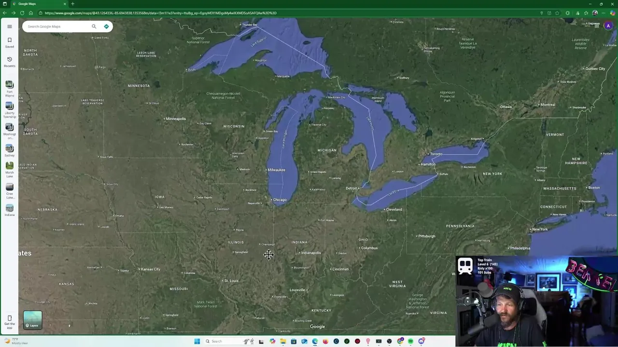The height and width of the screenshot is (347, 618).
Task: Open the browser home page
Action: (x=31, y=13)
